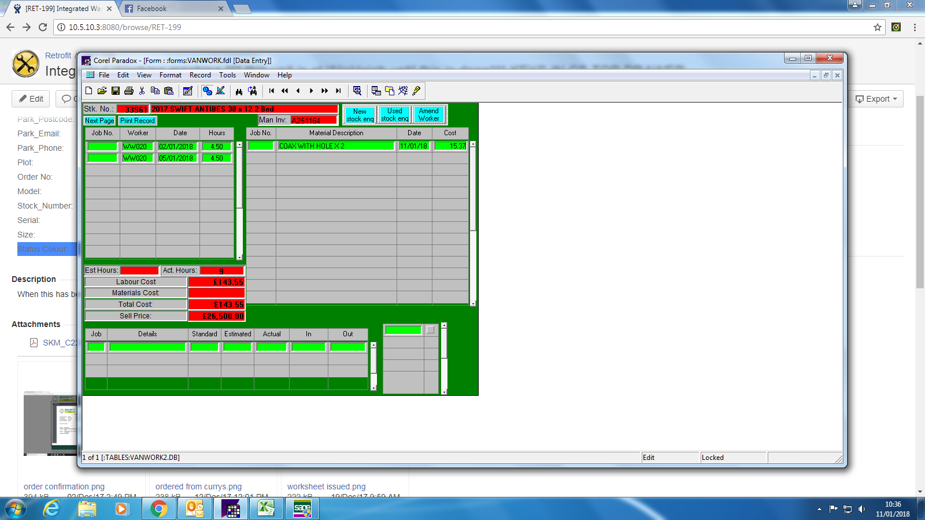
Task: Click the Save floppy disk icon
Action: pyautogui.click(x=116, y=91)
